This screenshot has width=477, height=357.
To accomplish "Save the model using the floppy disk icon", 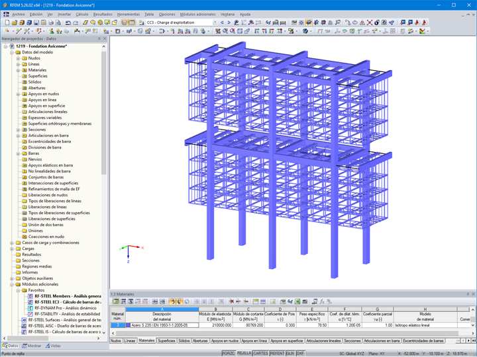I will click(36, 22).
